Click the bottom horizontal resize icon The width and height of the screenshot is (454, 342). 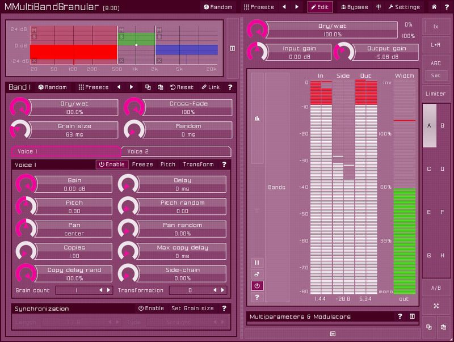[x=333, y=334]
